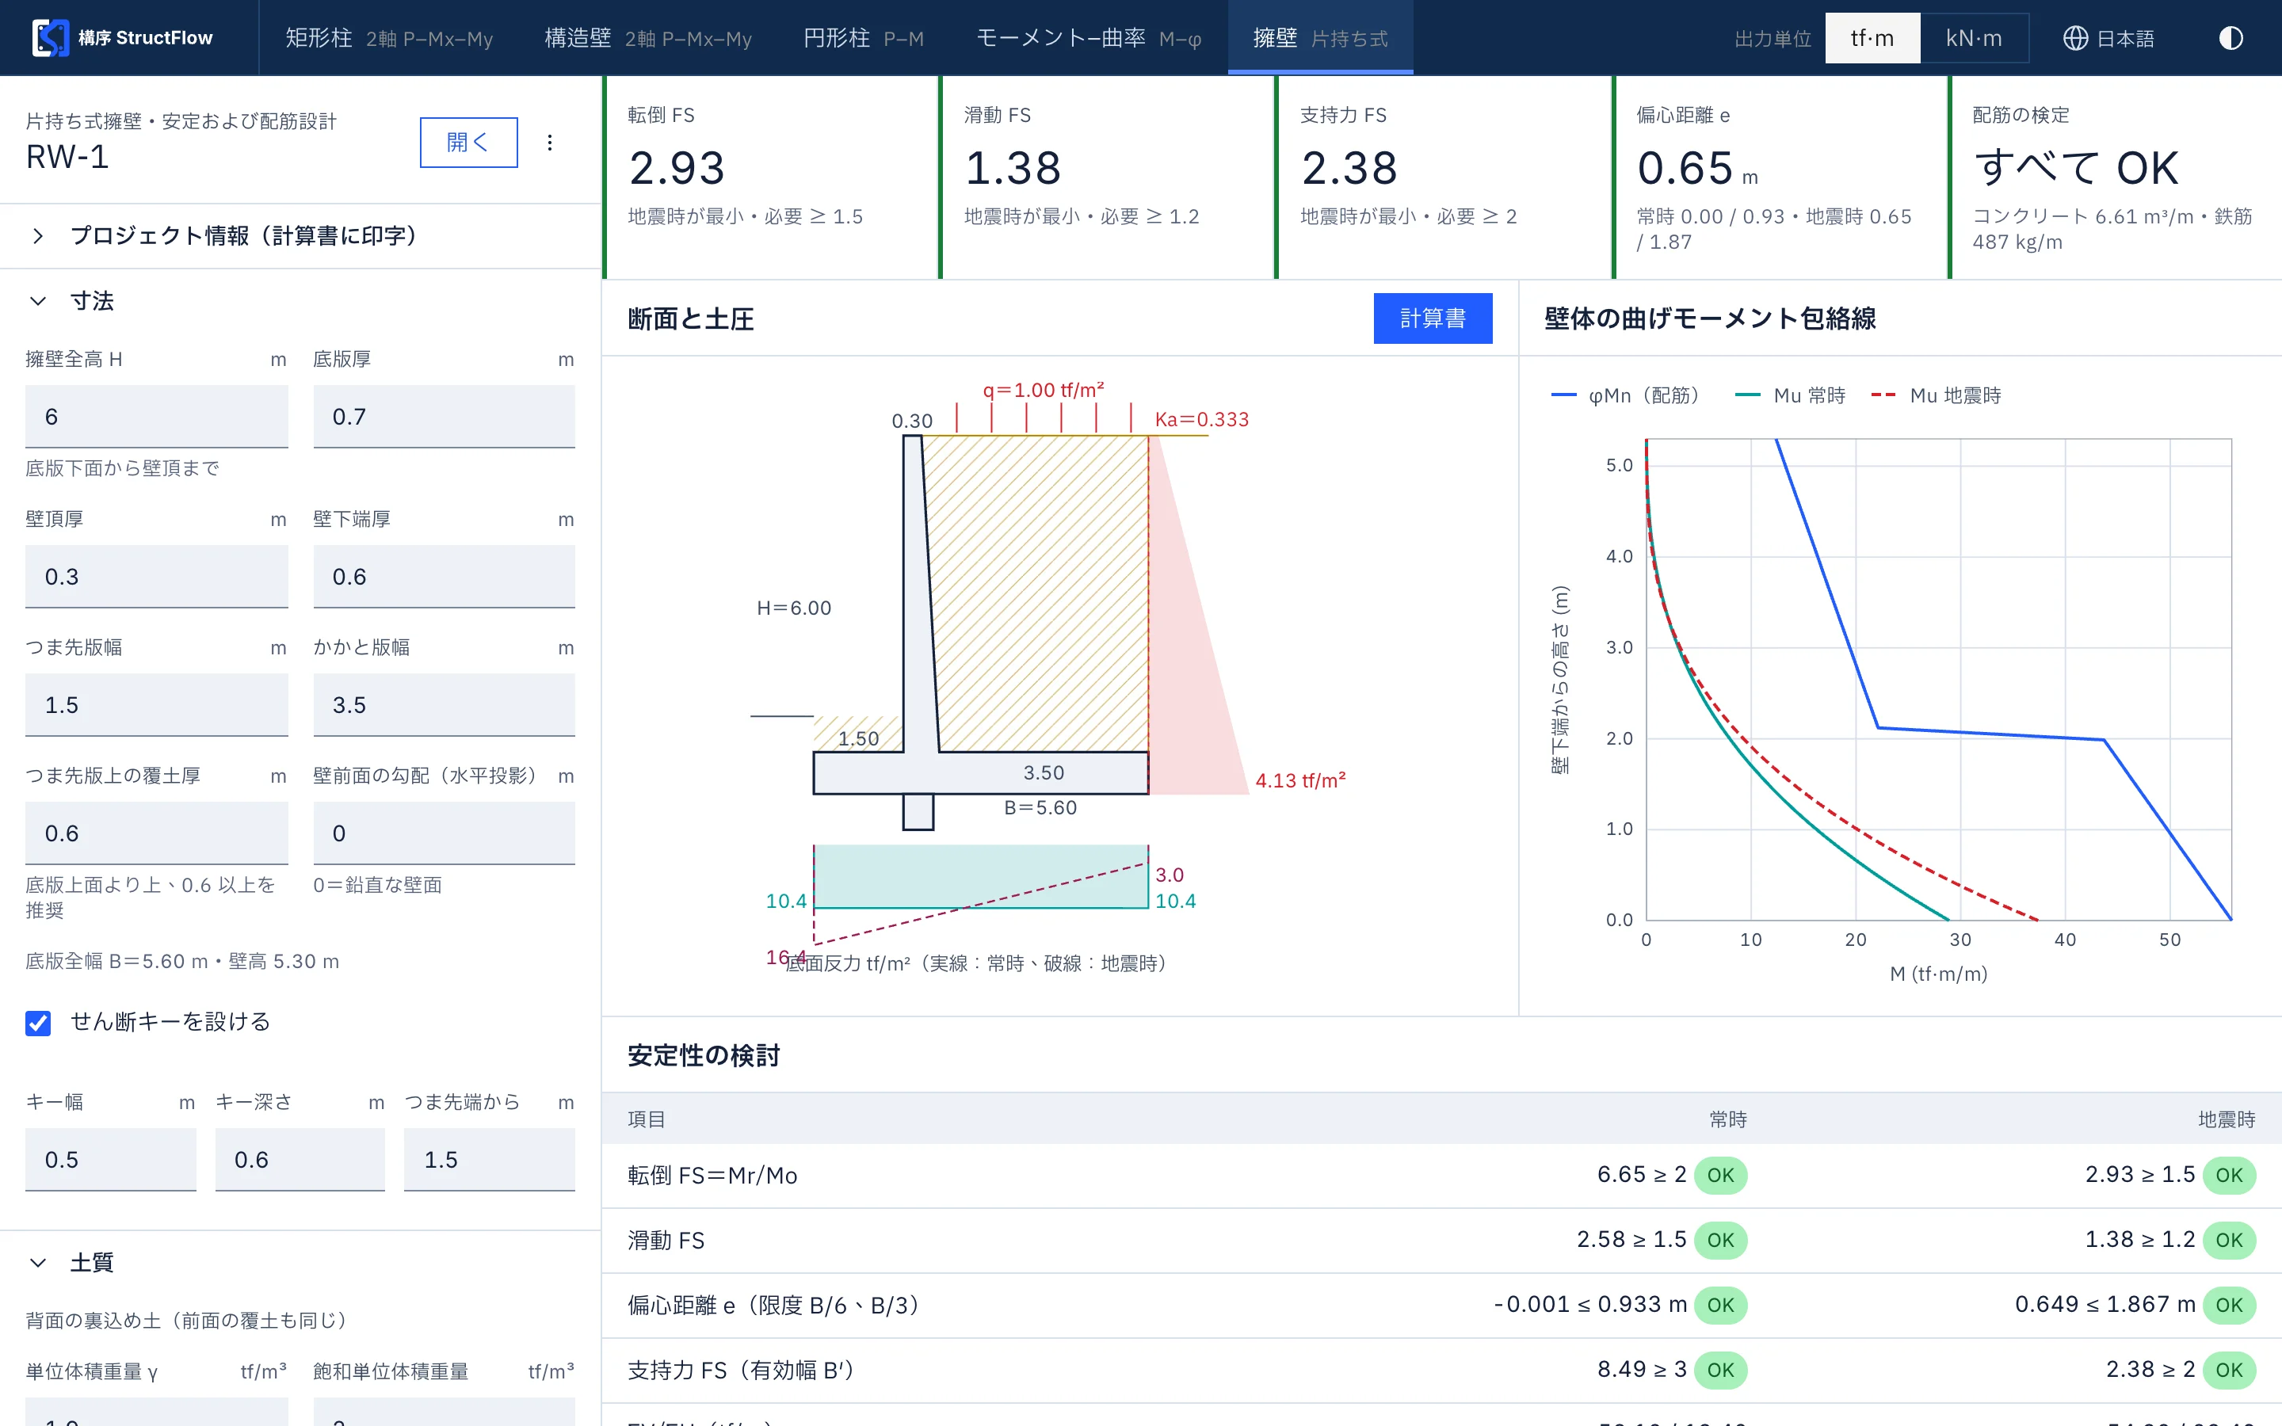This screenshot has width=2282, height=1426.
Task: Open the language globe selector
Action: (2108, 38)
